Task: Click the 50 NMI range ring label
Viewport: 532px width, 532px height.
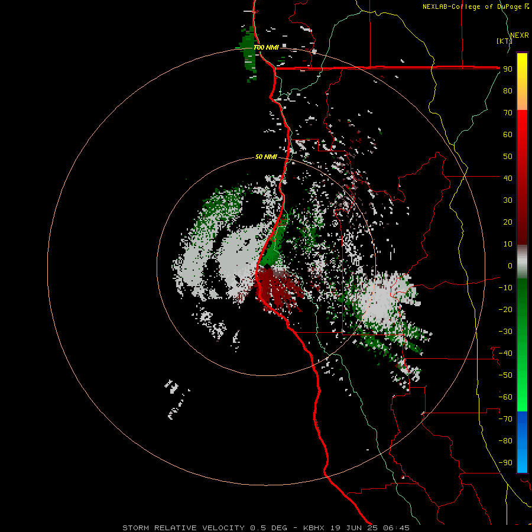Action: coord(266,157)
